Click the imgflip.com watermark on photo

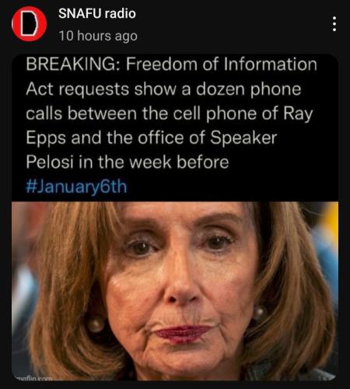(x=33, y=378)
